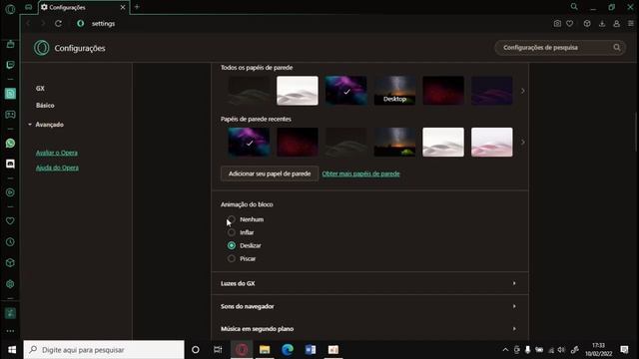Go to GX settings section
Screen dimensions: 639x359
point(40,89)
